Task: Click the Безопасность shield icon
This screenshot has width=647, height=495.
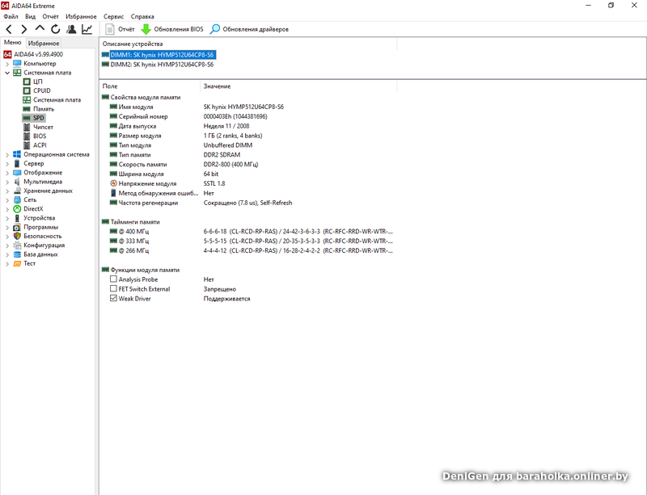Action: tap(17, 236)
